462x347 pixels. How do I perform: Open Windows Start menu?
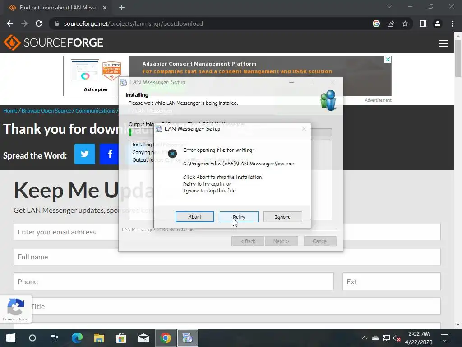coord(11,338)
